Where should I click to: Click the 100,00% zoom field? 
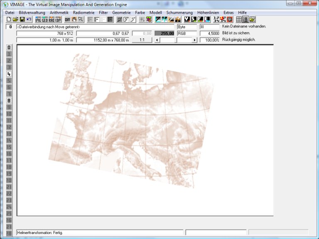[x=210, y=40]
